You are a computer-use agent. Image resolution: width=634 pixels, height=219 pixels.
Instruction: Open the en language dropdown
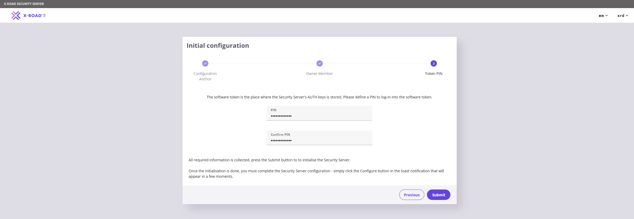(603, 16)
